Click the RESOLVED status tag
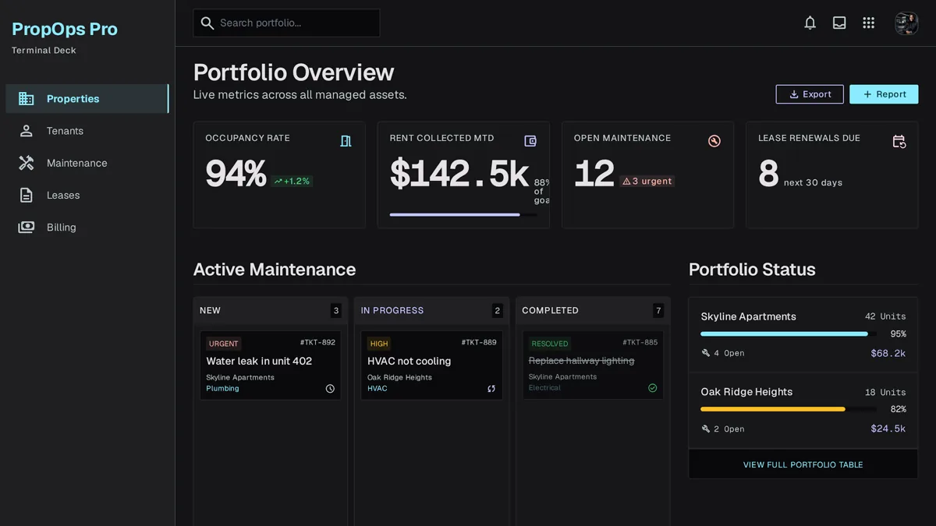Viewport: 936px width, 526px height. tap(550, 344)
